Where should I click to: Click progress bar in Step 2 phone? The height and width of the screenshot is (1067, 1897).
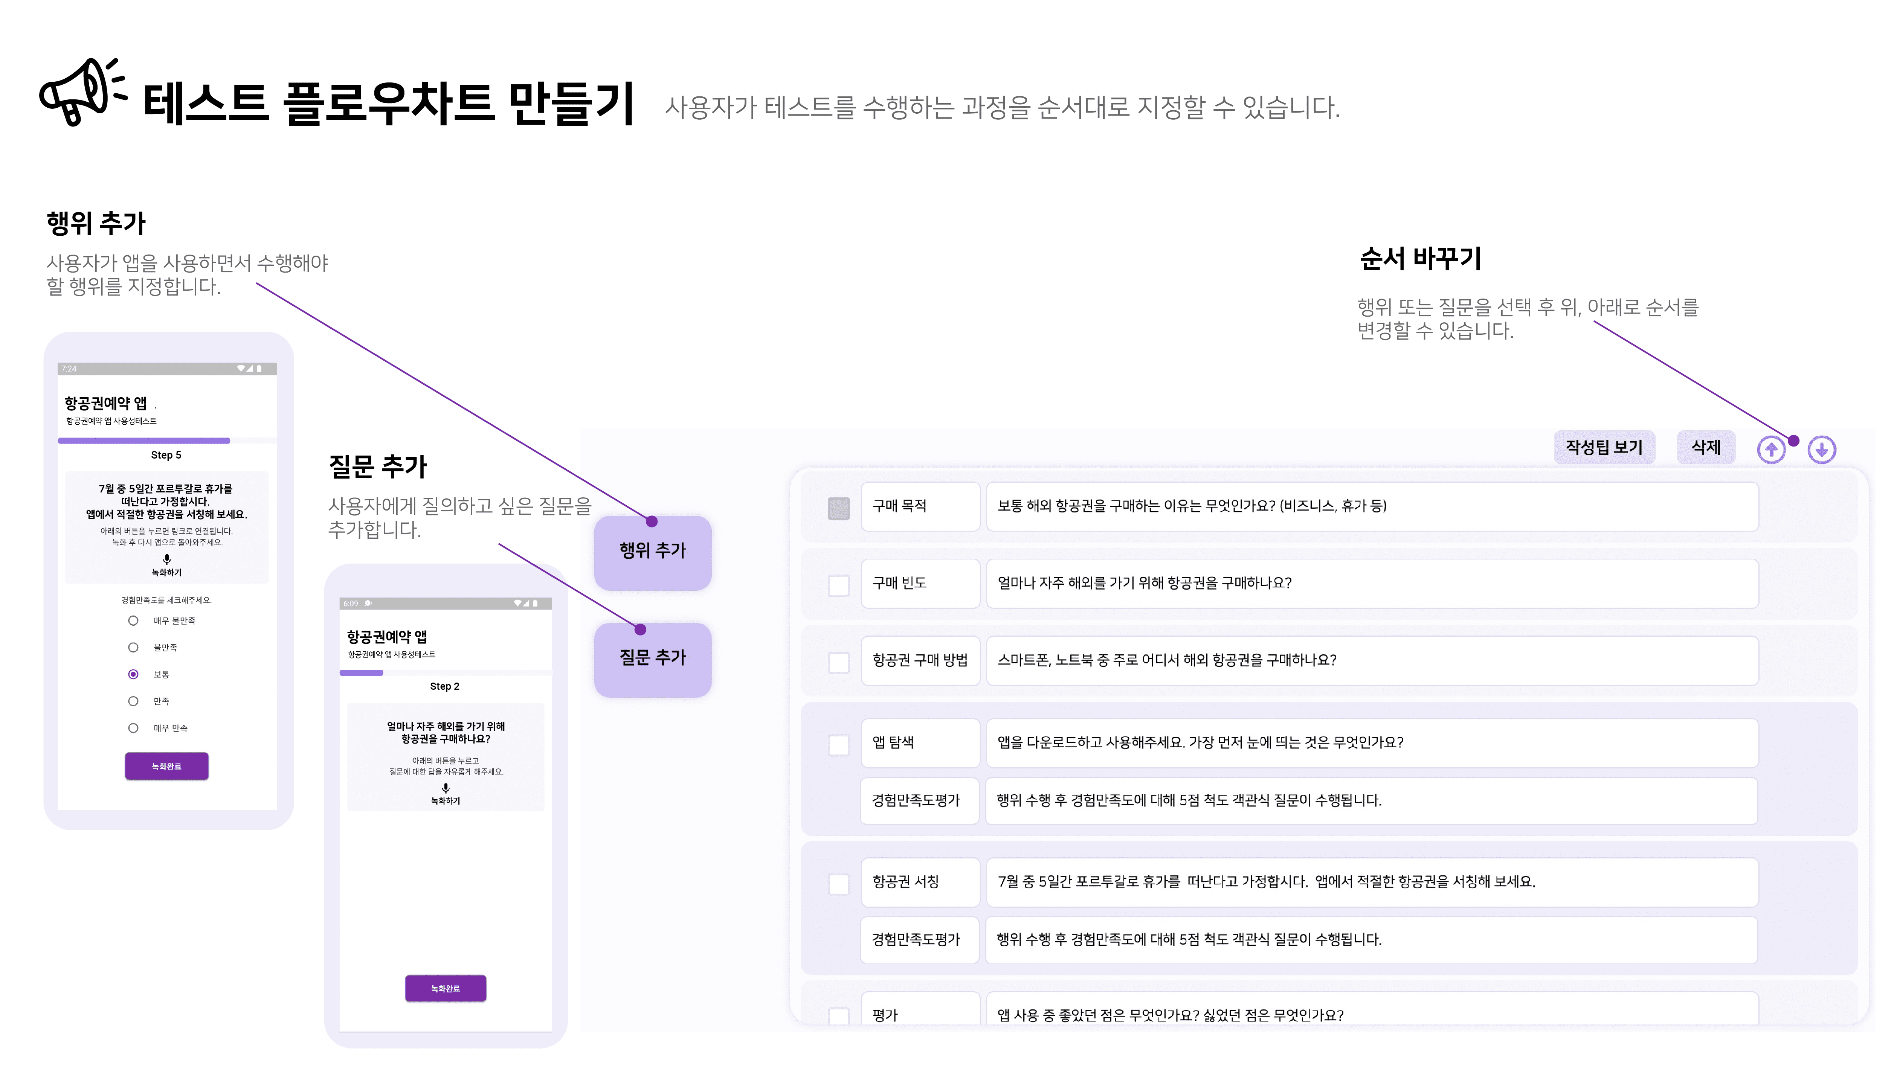point(446,672)
